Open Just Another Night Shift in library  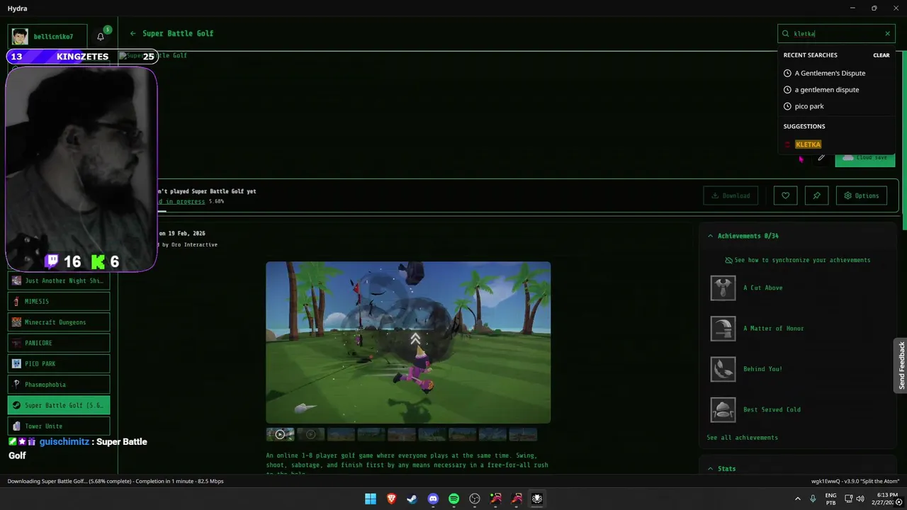(x=59, y=280)
